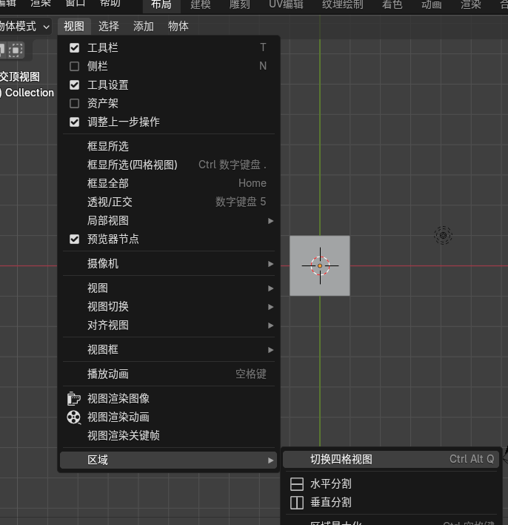Choose 框显全部 from the menu

(169, 183)
